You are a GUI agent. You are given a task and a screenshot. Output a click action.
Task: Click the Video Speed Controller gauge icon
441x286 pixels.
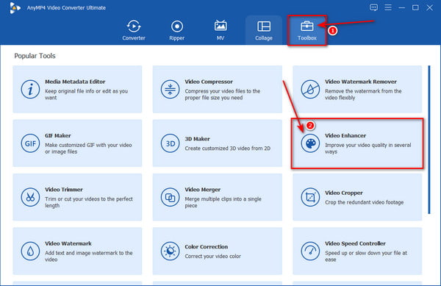310,251
